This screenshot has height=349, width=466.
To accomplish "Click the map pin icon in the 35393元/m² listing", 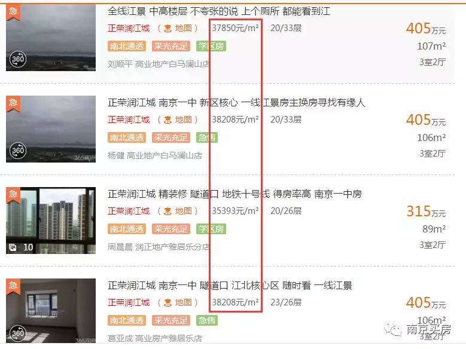I will tap(168, 211).
